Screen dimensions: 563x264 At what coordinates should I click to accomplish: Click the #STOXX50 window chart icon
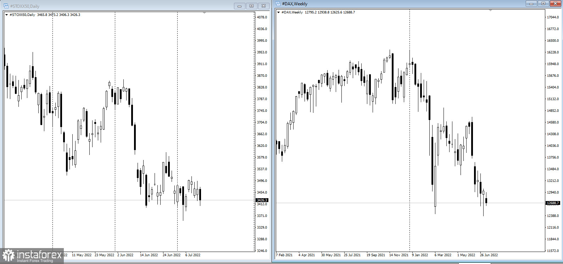click(6, 6)
